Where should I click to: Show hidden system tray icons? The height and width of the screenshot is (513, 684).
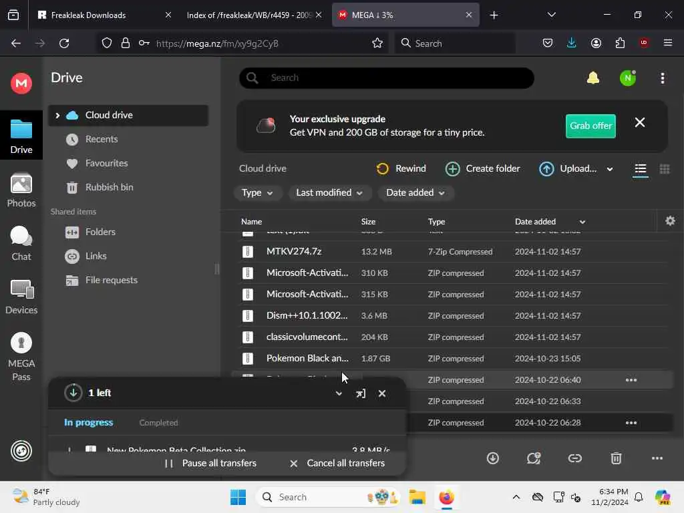[x=516, y=497]
